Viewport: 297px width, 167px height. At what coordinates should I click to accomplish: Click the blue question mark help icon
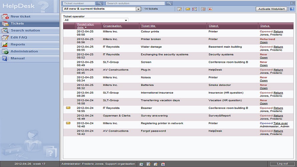292,9
